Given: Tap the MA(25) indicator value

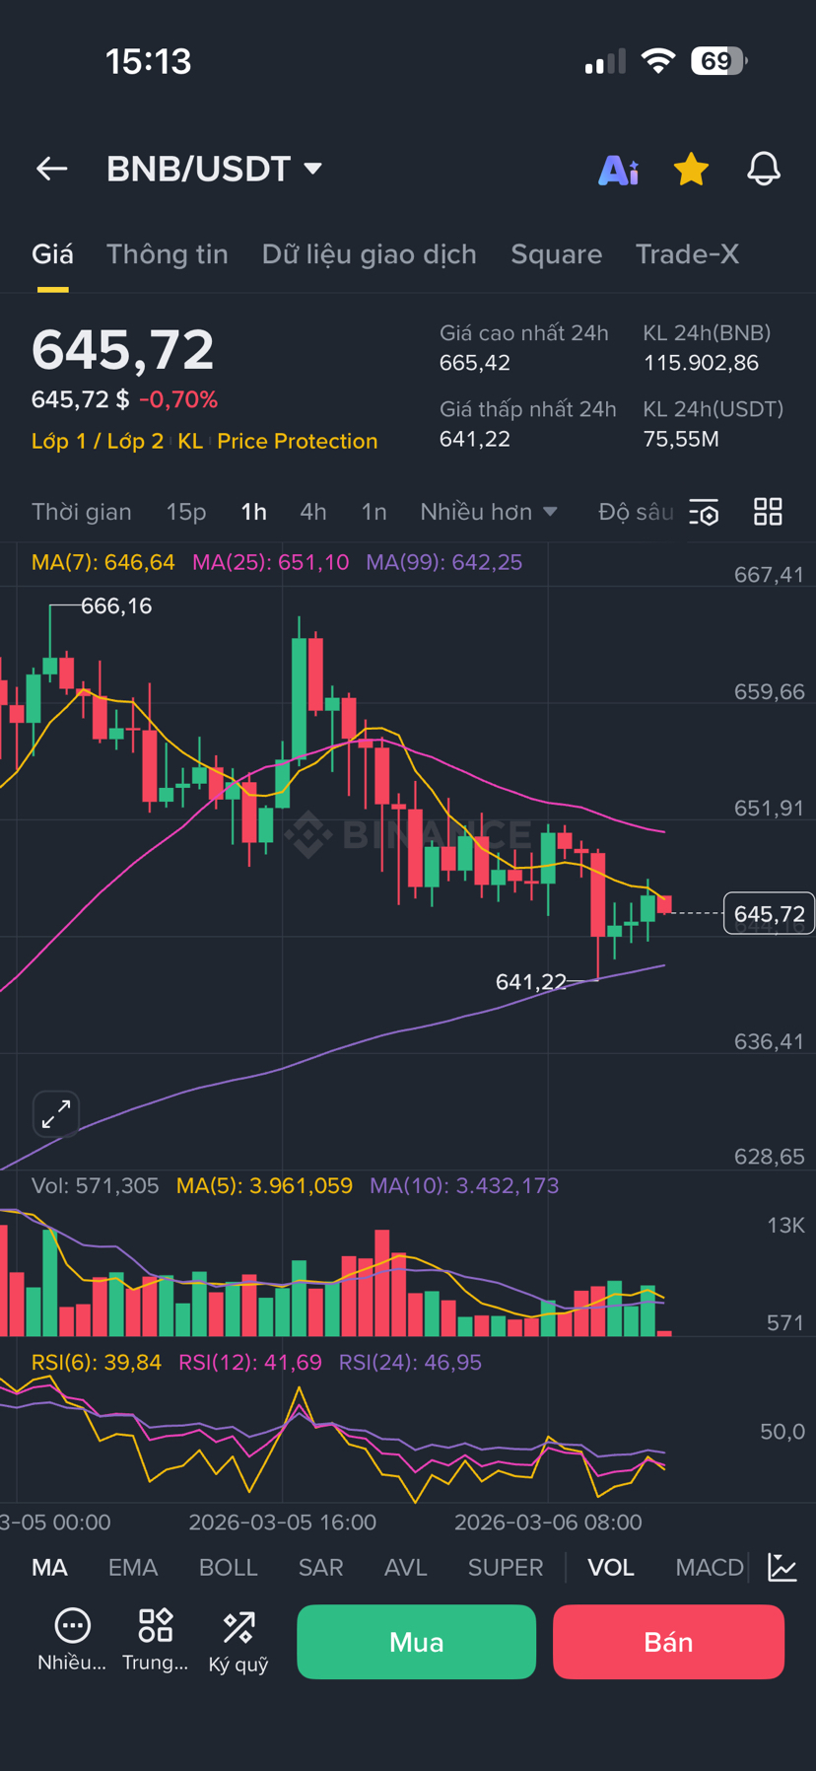Looking at the screenshot, I should [x=271, y=562].
